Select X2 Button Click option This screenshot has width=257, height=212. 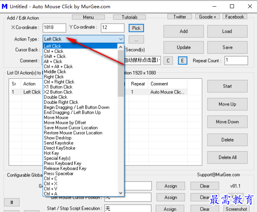[80, 92]
